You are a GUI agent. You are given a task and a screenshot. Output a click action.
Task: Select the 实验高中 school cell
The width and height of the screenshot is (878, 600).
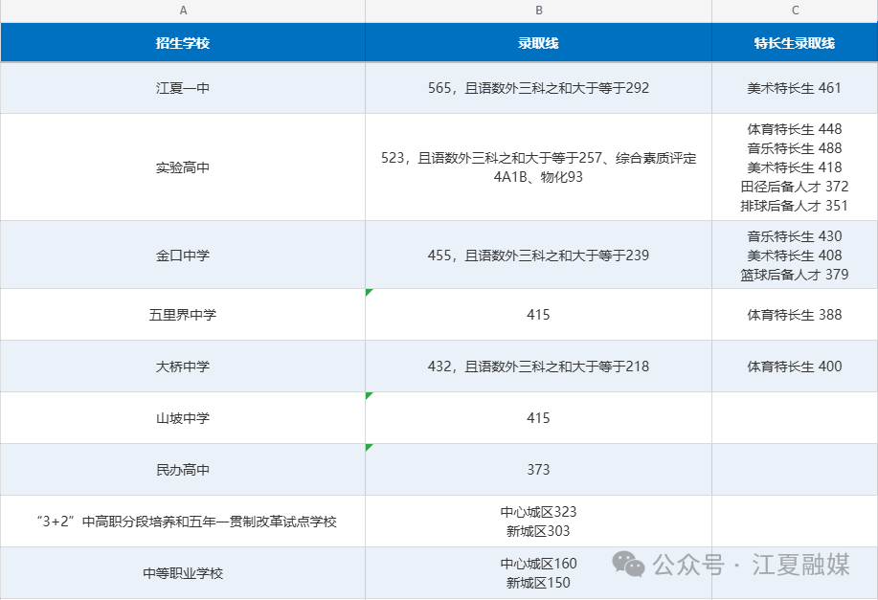point(183,167)
